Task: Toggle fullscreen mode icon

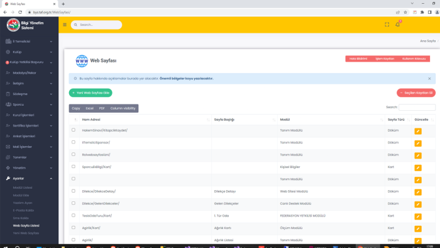Action: 387,25
